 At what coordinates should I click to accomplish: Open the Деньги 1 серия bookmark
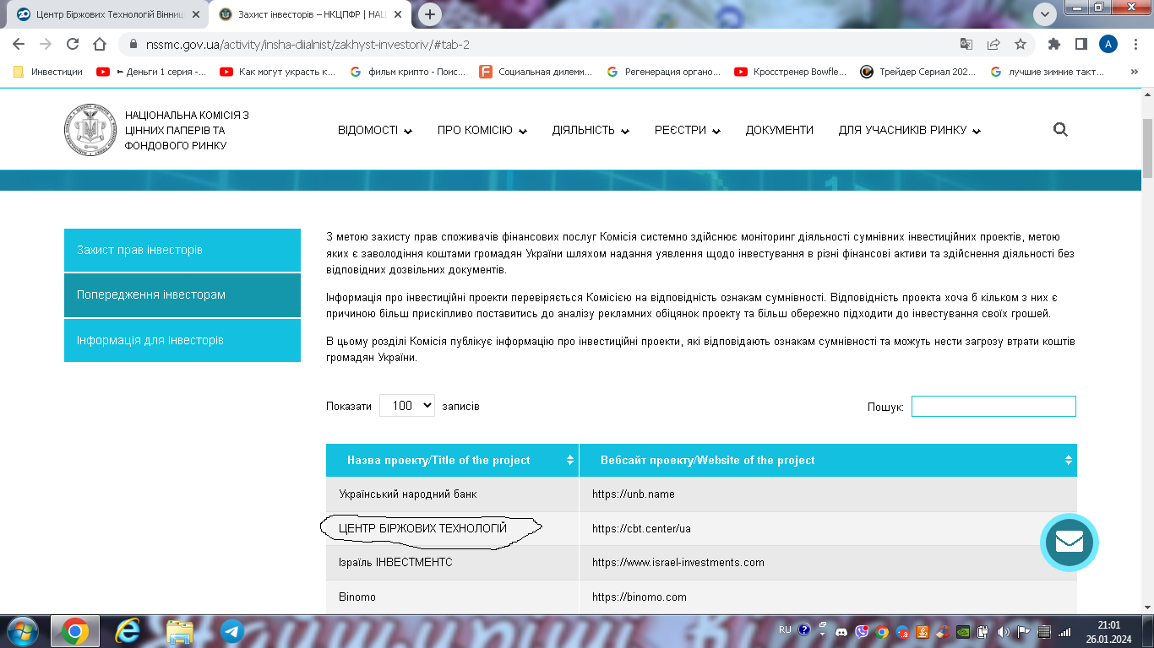151,72
